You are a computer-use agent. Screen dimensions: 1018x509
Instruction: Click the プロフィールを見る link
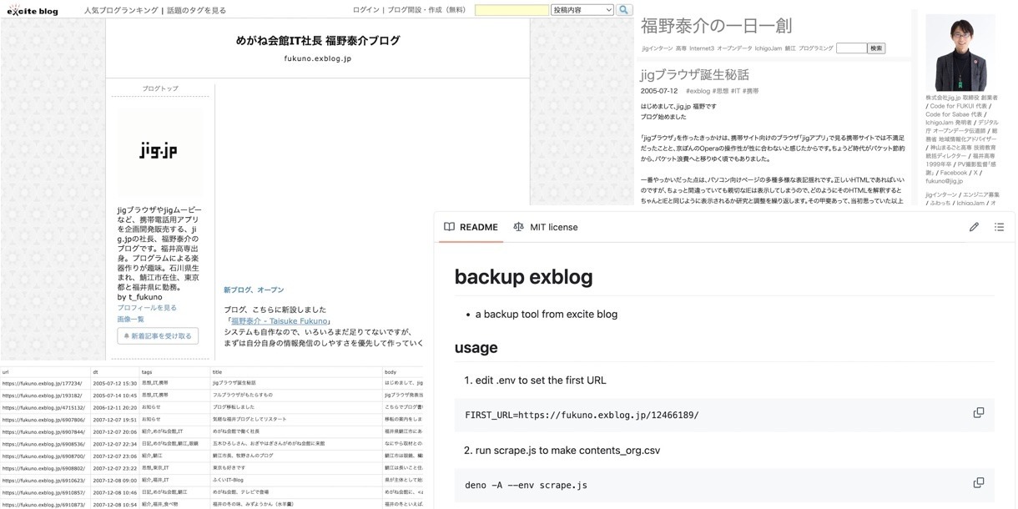tap(147, 308)
